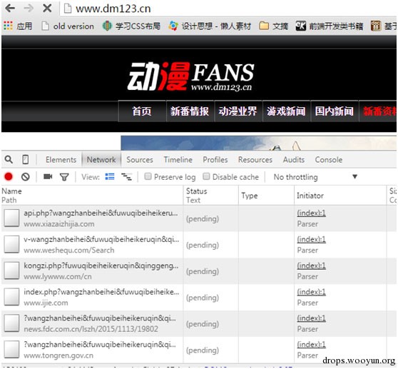The width and height of the screenshot is (398, 369).
Task: Open the 文摘 bookmarks folder
Action: [x=274, y=26]
